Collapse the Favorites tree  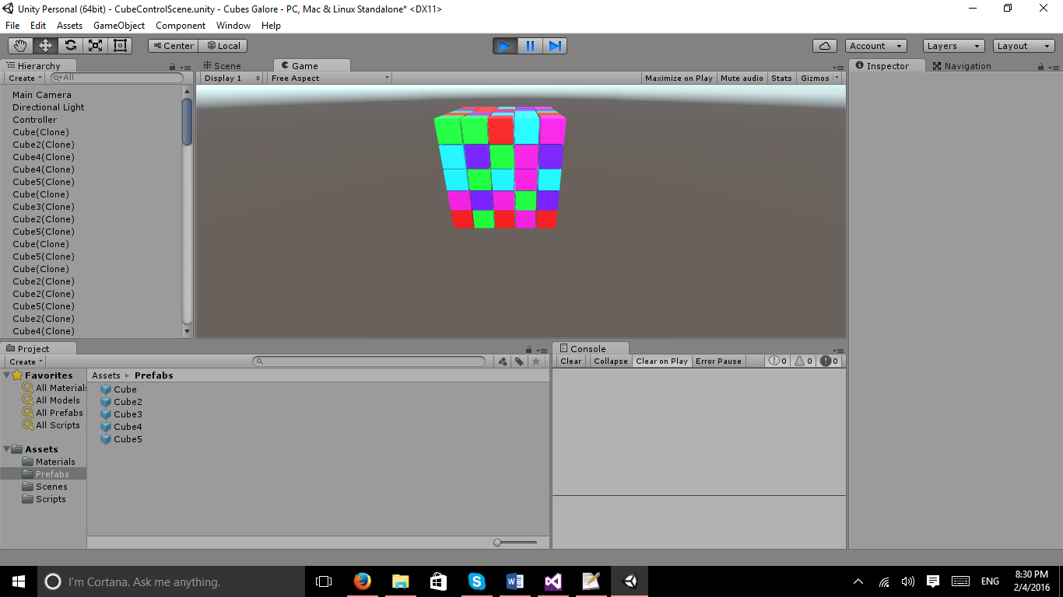[x=7, y=375]
